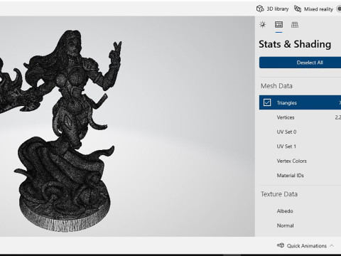Toggle the Mixed reality switch

point(339,9)
